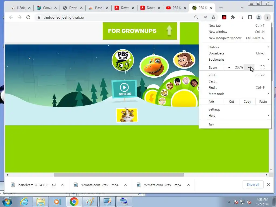Open the media controls icon
Viewport: 276px width, 207px height.
pyautogui.click(x=241, y=17)
